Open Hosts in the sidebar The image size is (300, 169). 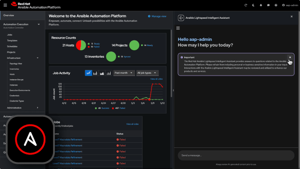pyautogui.click(x=12, y=74)
